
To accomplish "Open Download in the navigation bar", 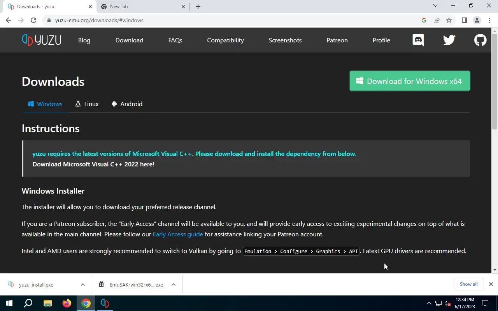I will click(x=129, y=40).
